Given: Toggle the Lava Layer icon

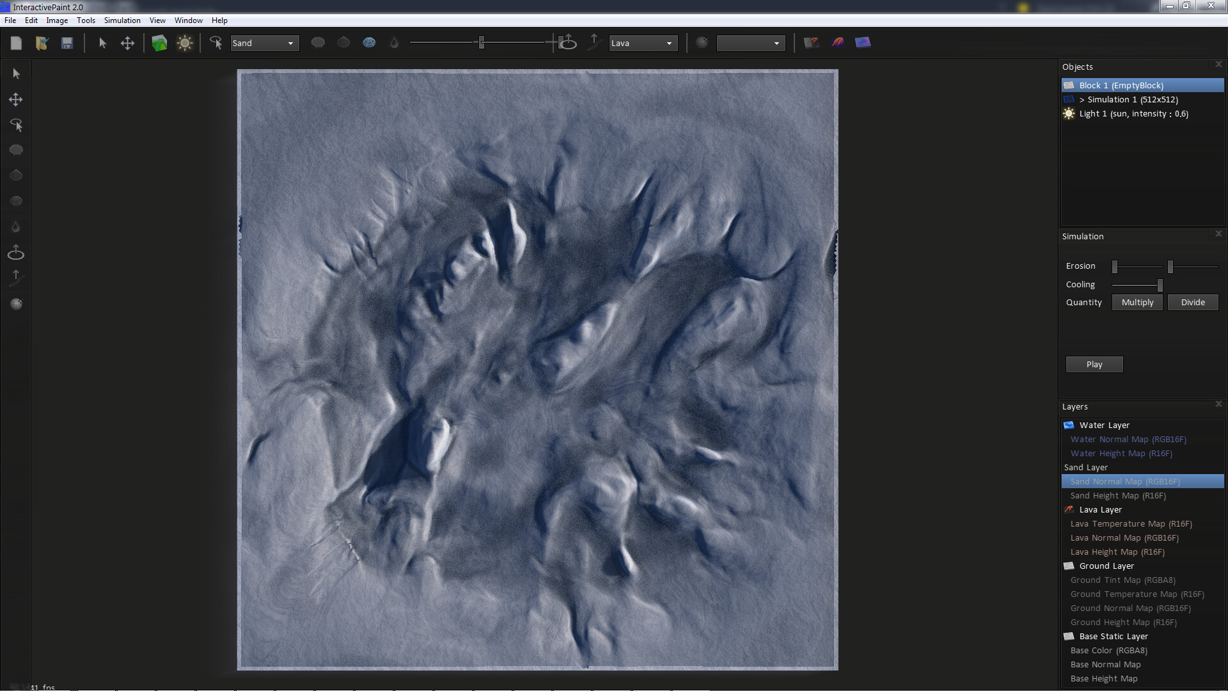Looking at the screenshot, I should click(1068, 509).
